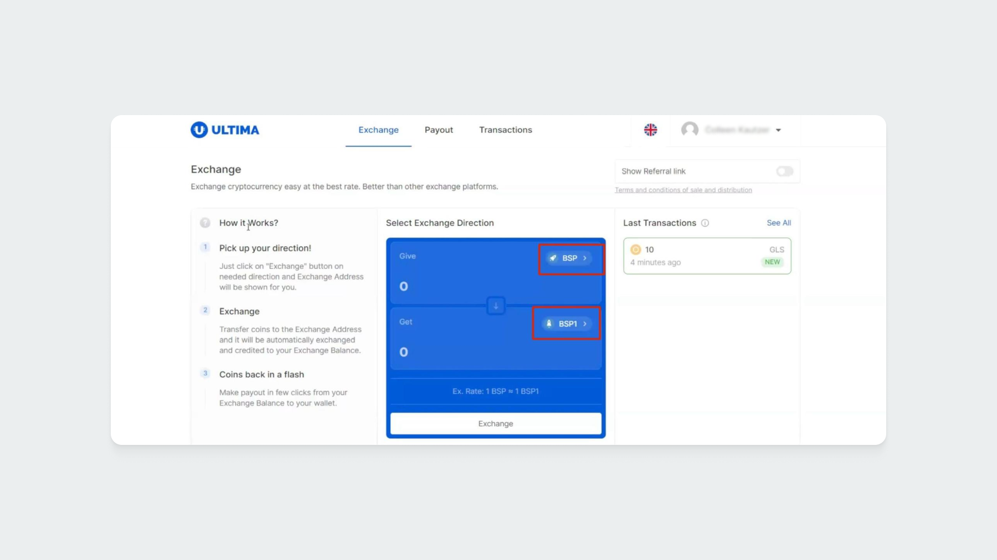Screen dimensions: 997x560
Task: Click the Ultima logo icon
Action: tap(199, 129)
